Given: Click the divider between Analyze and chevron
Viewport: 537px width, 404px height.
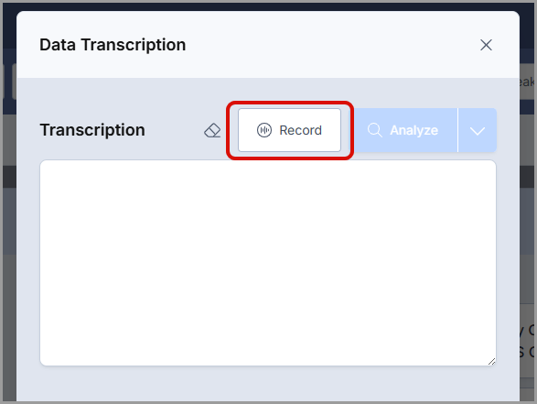Looking at the screenshot, I should pos(458,130).
